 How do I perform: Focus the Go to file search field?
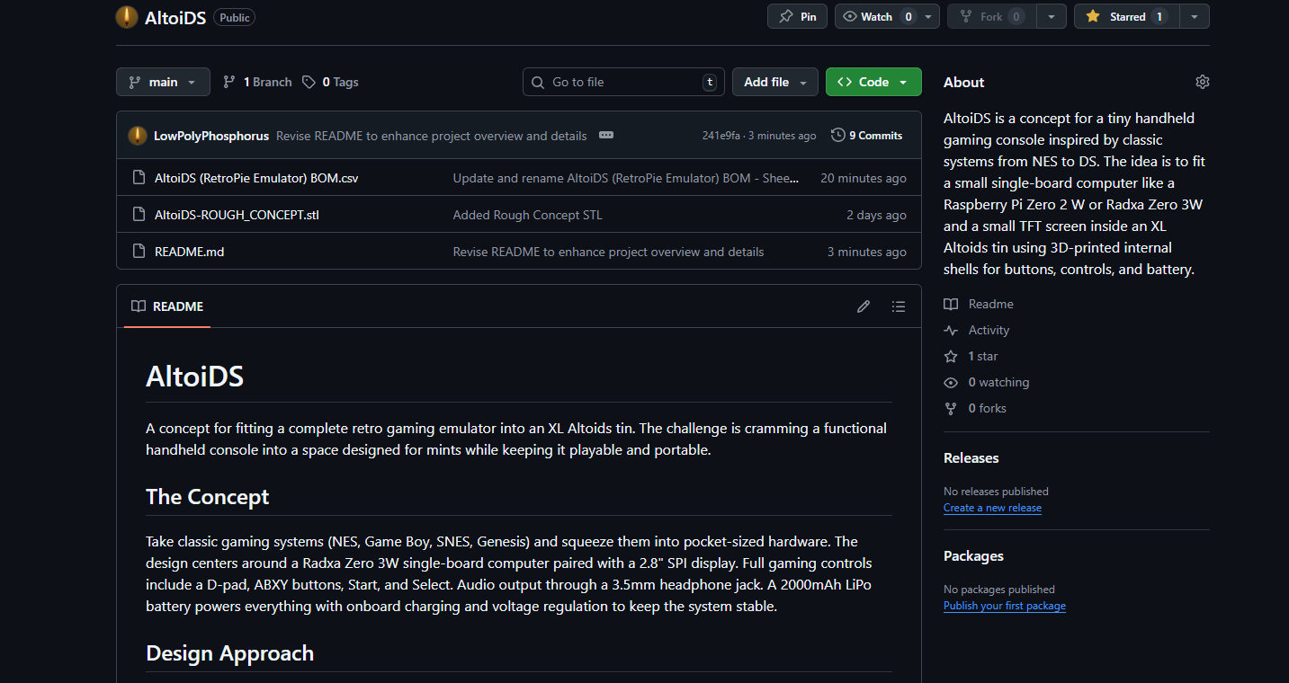tap(621, 82)
